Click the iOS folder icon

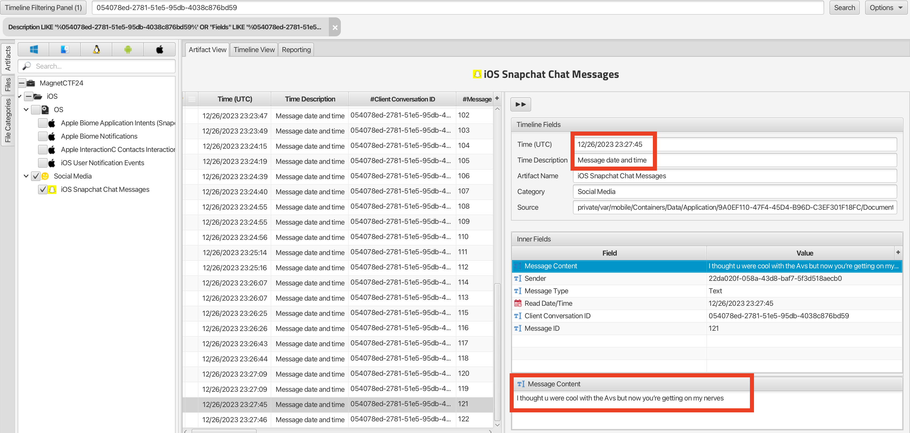[38, 97]
